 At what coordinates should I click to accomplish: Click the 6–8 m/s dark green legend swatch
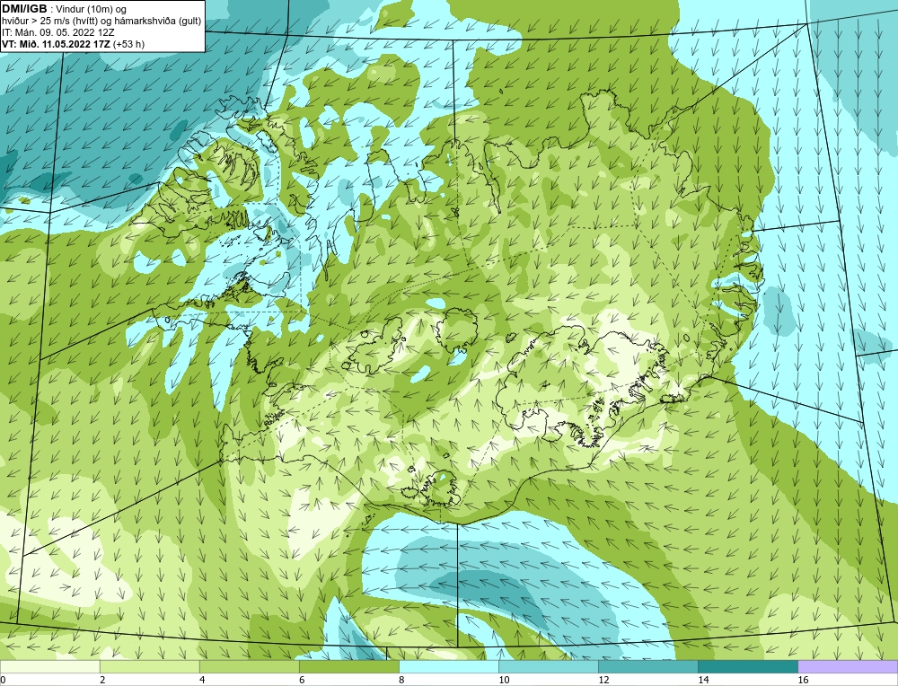(349, 666)
